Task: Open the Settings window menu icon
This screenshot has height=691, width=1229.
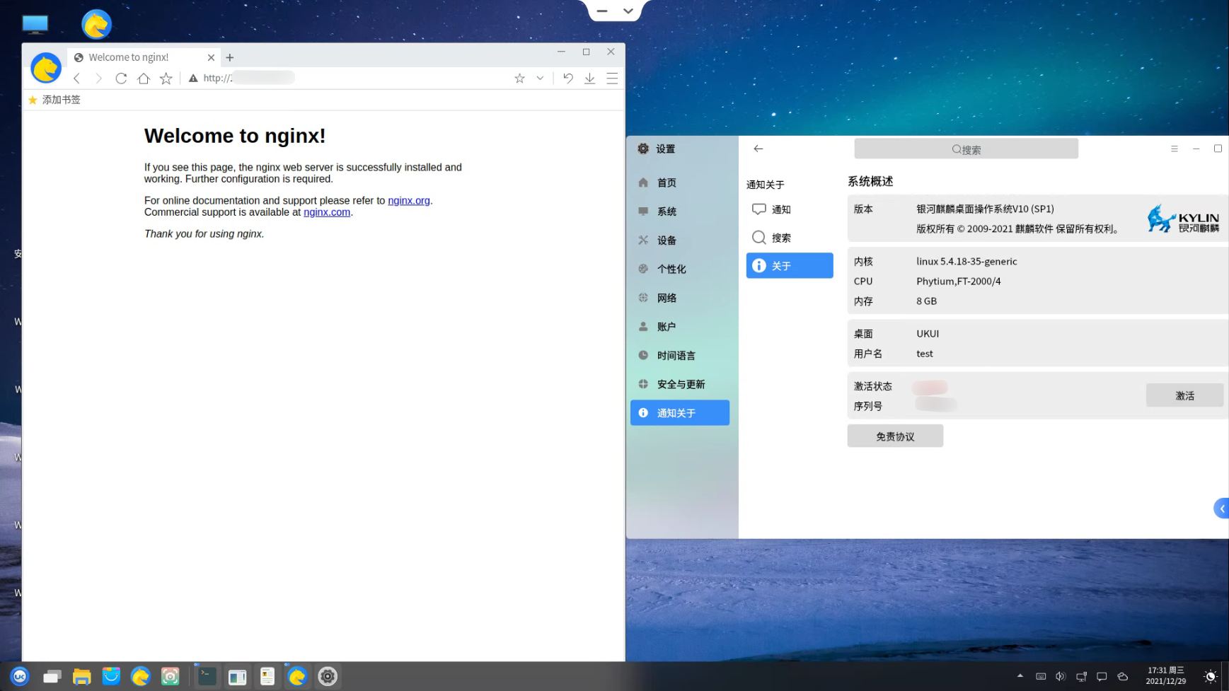Action: click(x=1175, y=149)
